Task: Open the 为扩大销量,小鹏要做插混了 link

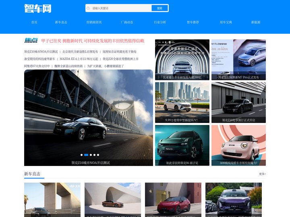Action: coord(106,66)
